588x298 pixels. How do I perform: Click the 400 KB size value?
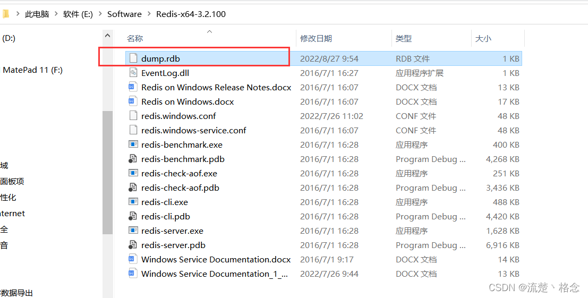[x=506, y=144]
